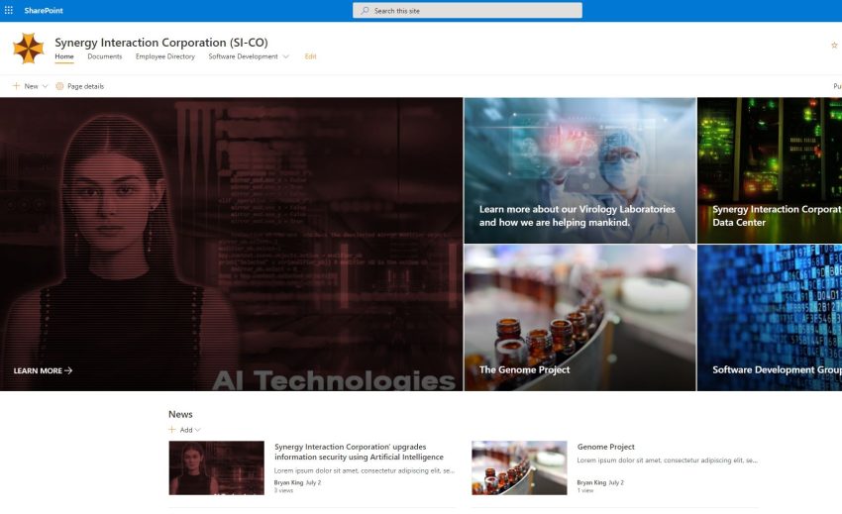Expand the Software Development nav dropdown
842x514 pixels.
pyautogui.click(x=286, y=57)
